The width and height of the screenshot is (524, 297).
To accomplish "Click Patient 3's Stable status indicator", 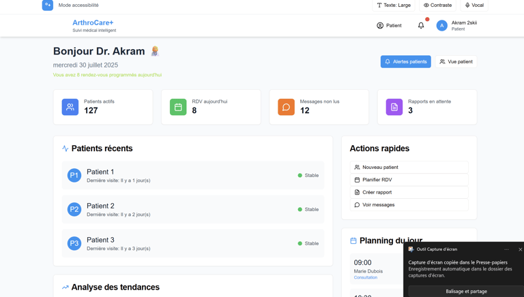I will 308,244.
